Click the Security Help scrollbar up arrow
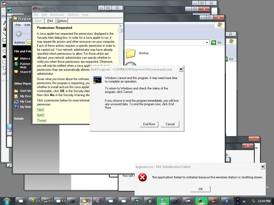This screenshot has height=205, width=274. (120, 26)
